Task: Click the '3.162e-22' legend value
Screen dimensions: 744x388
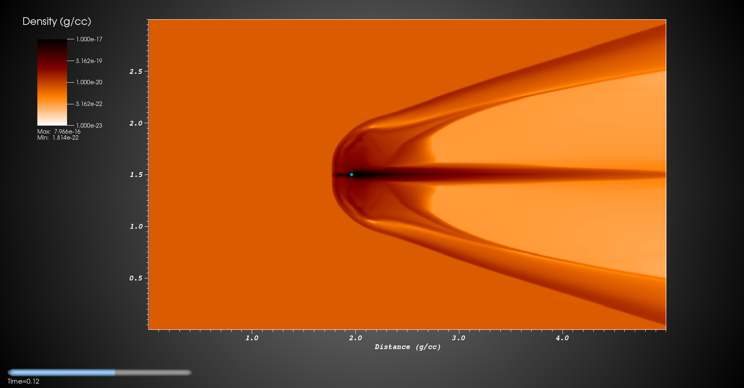Action: tap(89, 104)
